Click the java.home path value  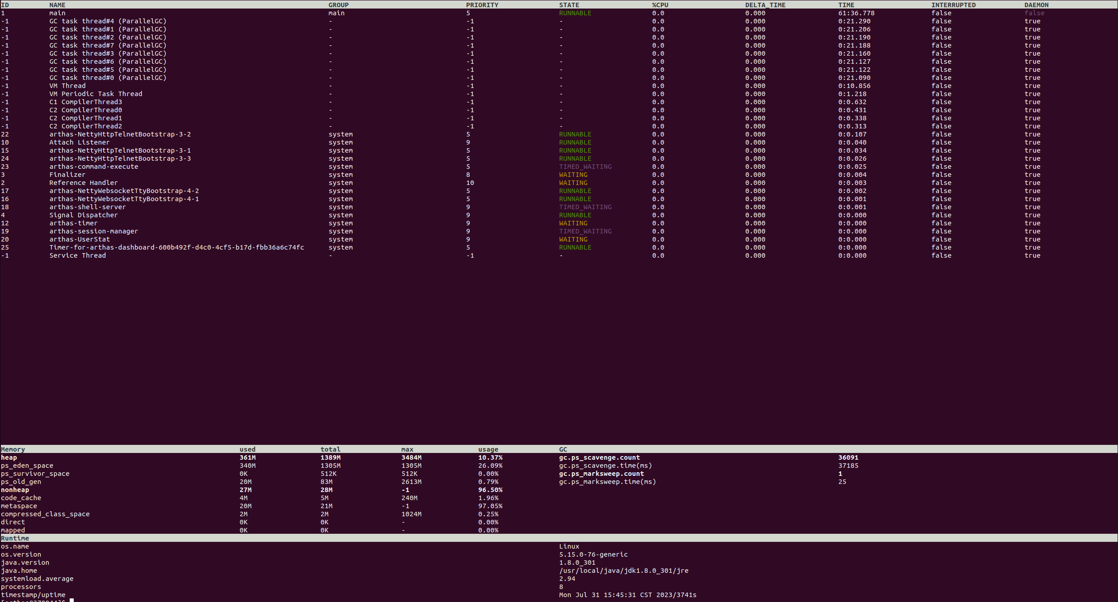pyautogui.click(x=624, y=571)
